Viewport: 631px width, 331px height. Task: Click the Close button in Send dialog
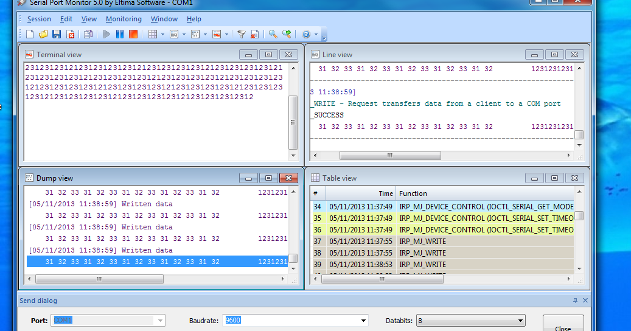pos(563,323)
